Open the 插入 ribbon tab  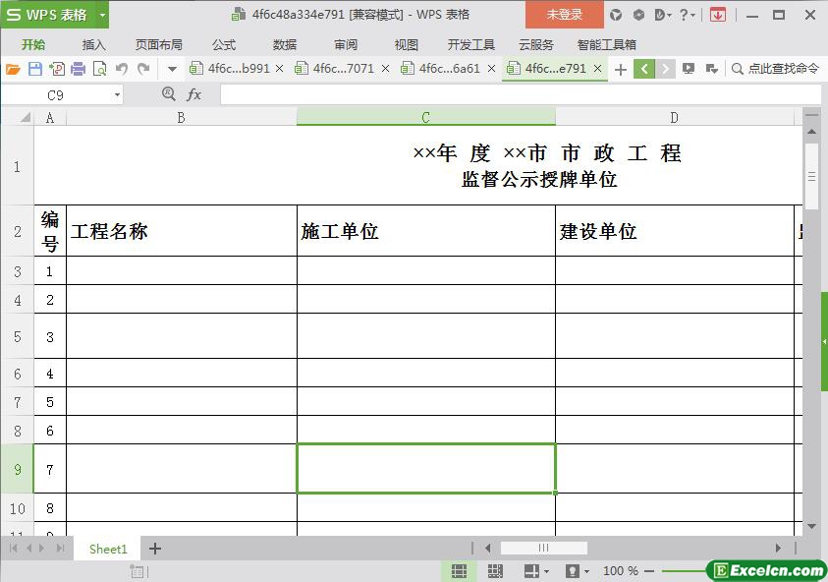[93, 44]
